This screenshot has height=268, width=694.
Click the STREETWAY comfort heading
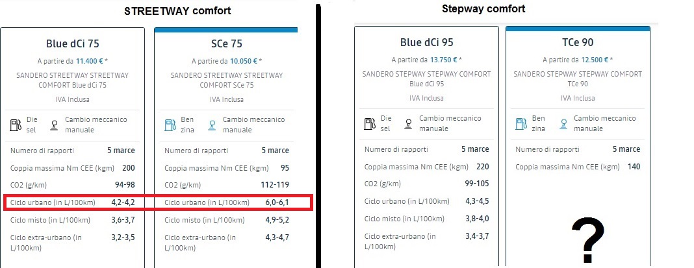[x=178, y=11]
